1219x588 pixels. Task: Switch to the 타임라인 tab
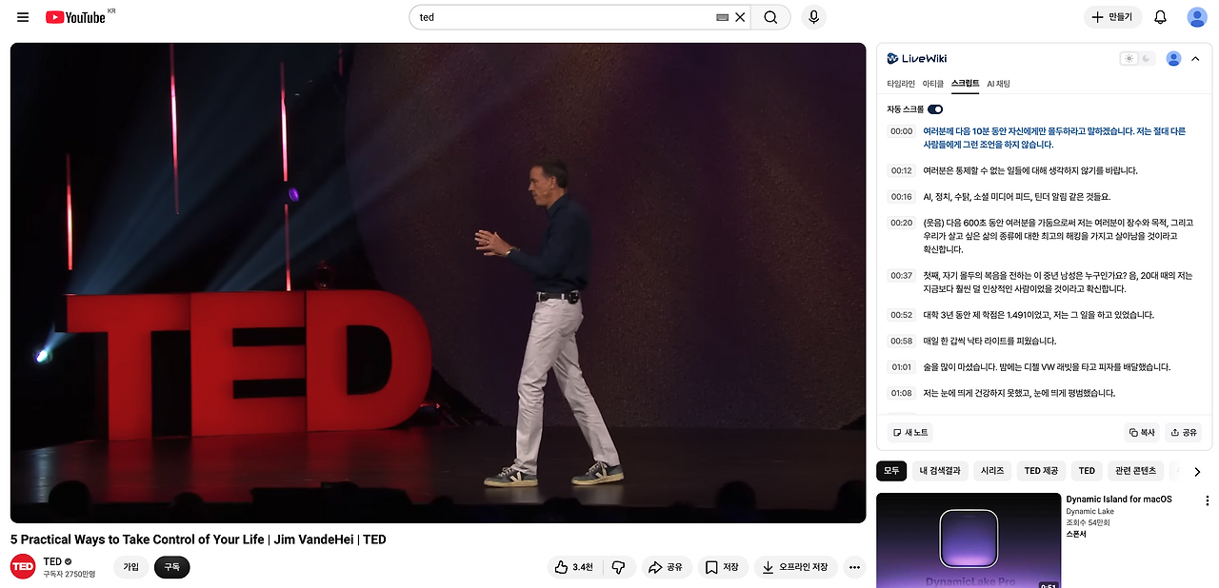click(901, 84)
